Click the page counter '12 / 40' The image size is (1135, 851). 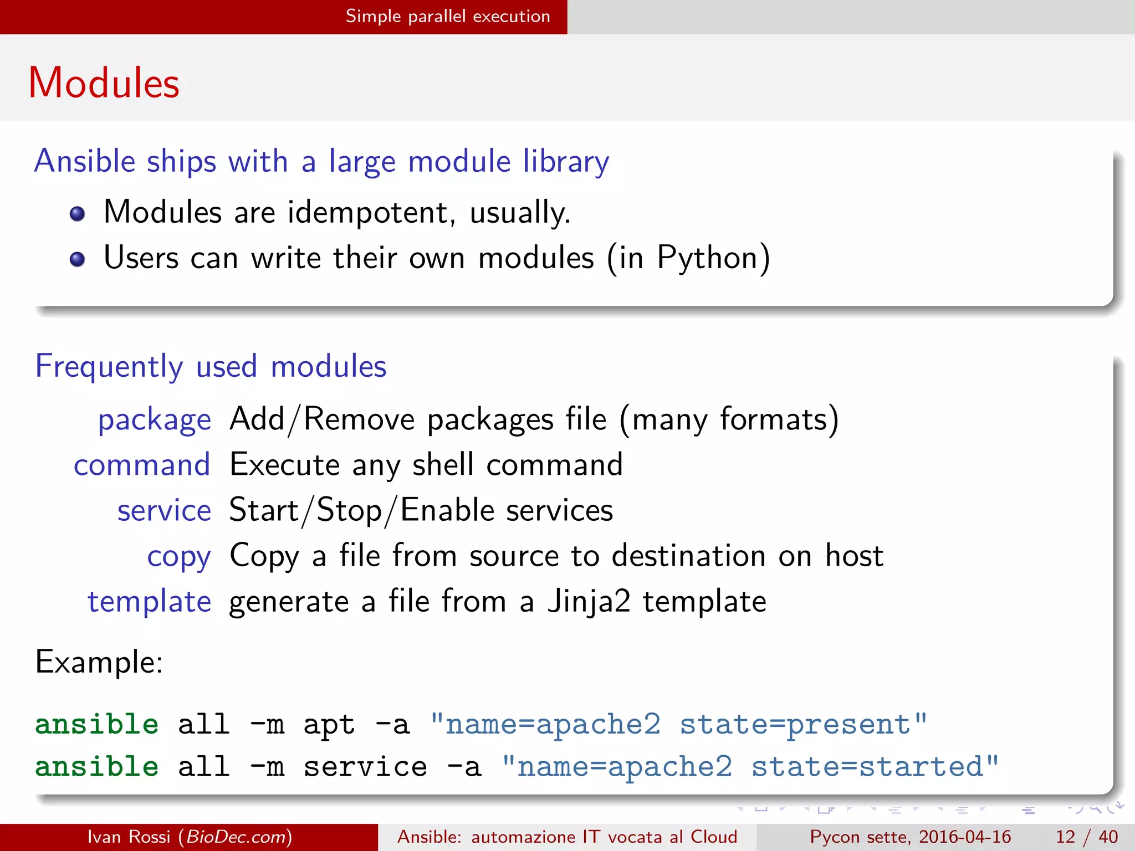tap(1087, 837)
